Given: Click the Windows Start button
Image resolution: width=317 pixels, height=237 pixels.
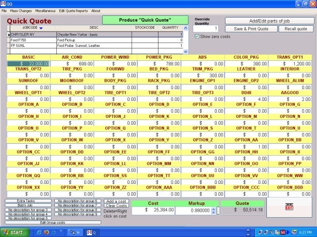Looking at the screenshot, I should coord(14,232).
